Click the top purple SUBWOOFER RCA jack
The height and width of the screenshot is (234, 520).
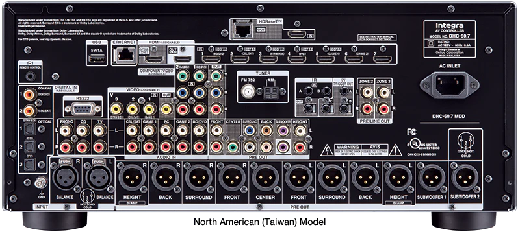(283, 130)
